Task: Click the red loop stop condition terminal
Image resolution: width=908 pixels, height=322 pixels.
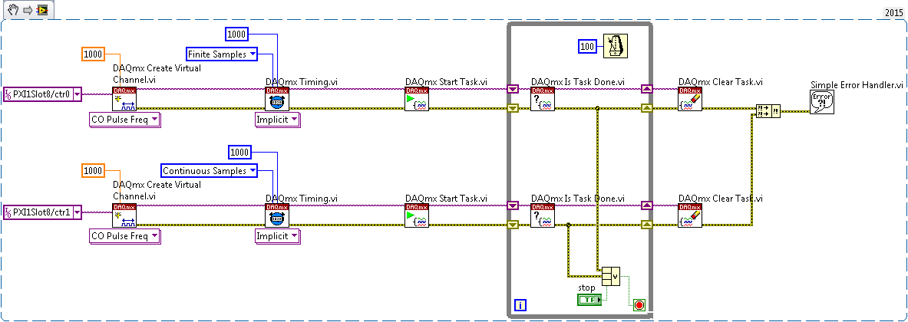Action: tap(639, 304)
